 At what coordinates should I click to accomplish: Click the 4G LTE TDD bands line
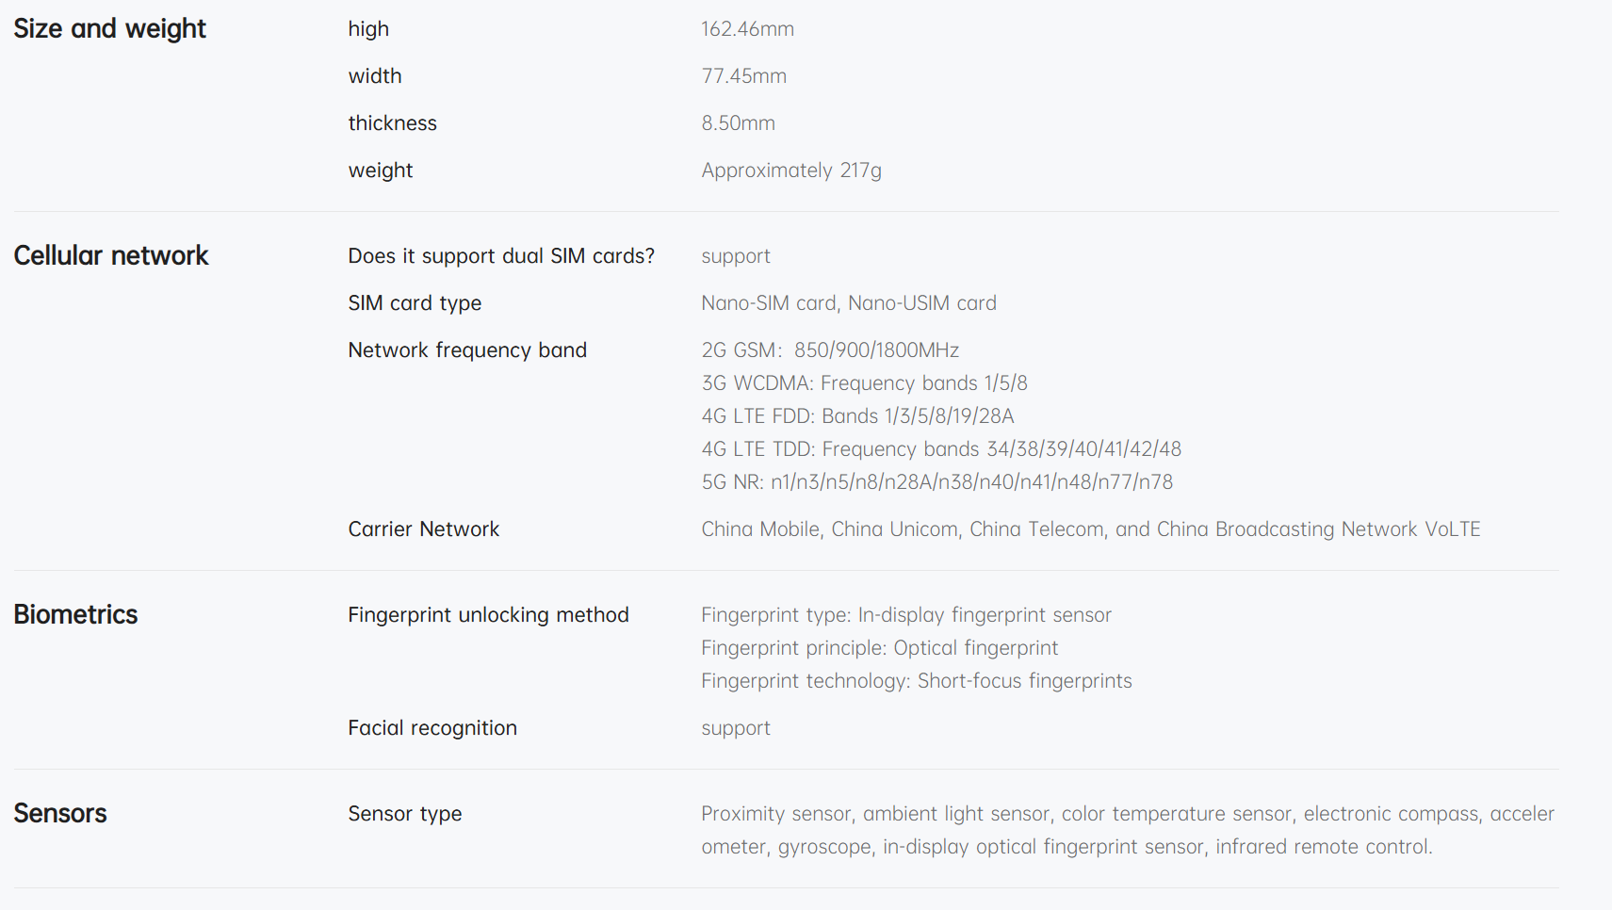pyautogui.click(x=940, y=449)
